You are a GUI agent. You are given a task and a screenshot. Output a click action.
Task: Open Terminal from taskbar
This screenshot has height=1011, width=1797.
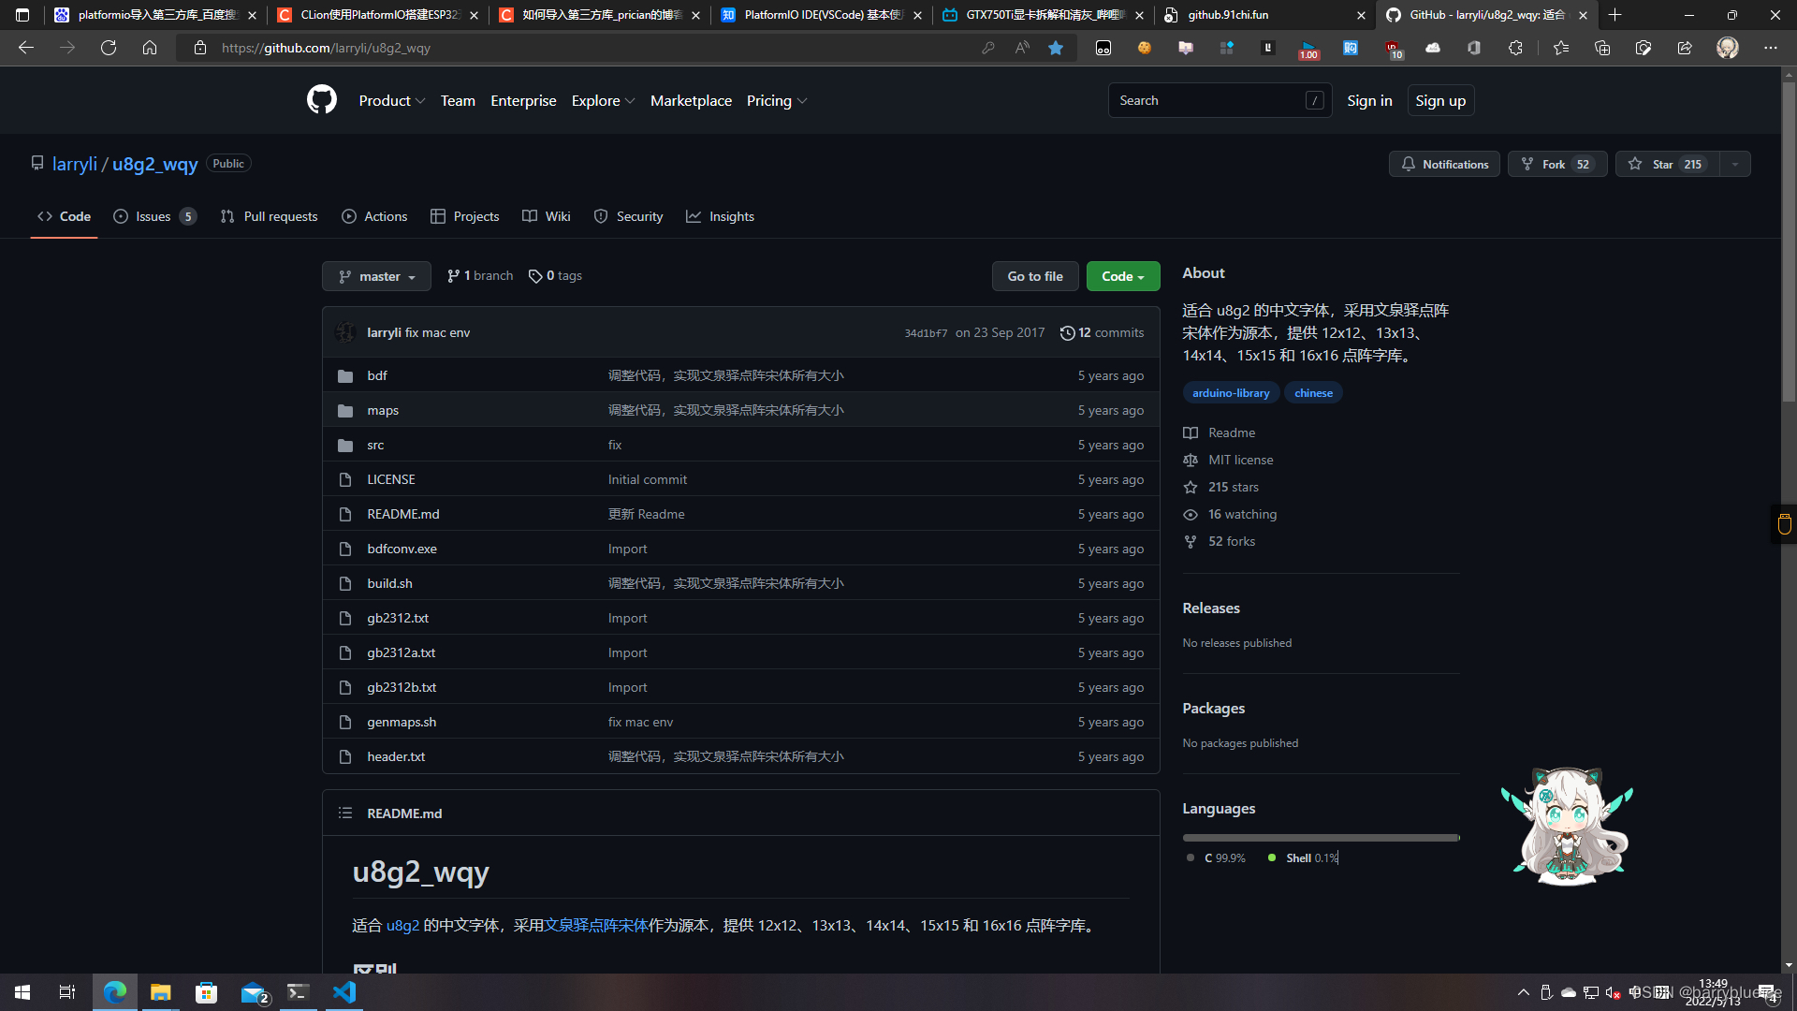click(x=298, y=992)
